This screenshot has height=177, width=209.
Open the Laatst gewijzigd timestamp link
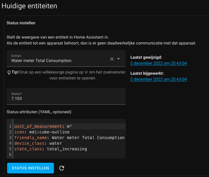click(159, 63)
